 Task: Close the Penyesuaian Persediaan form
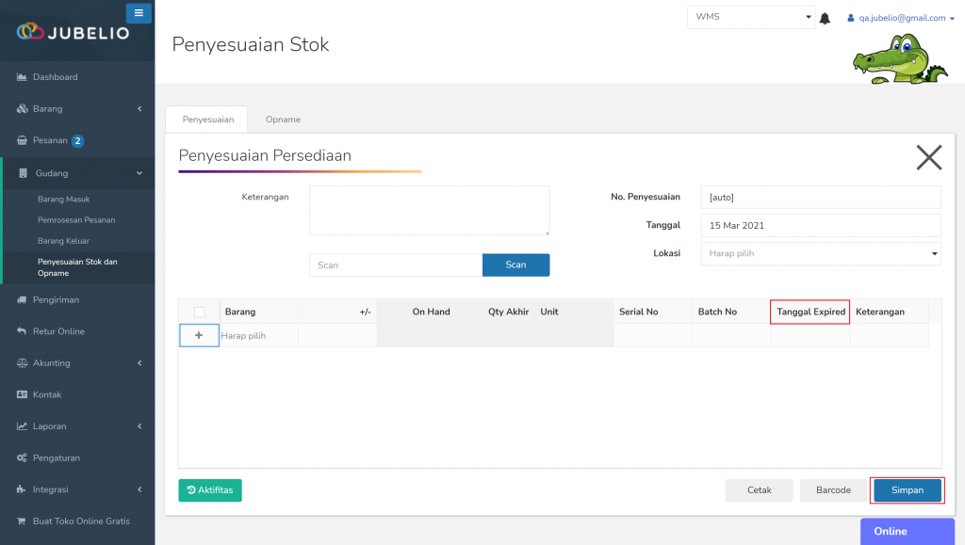coord(928,157)
